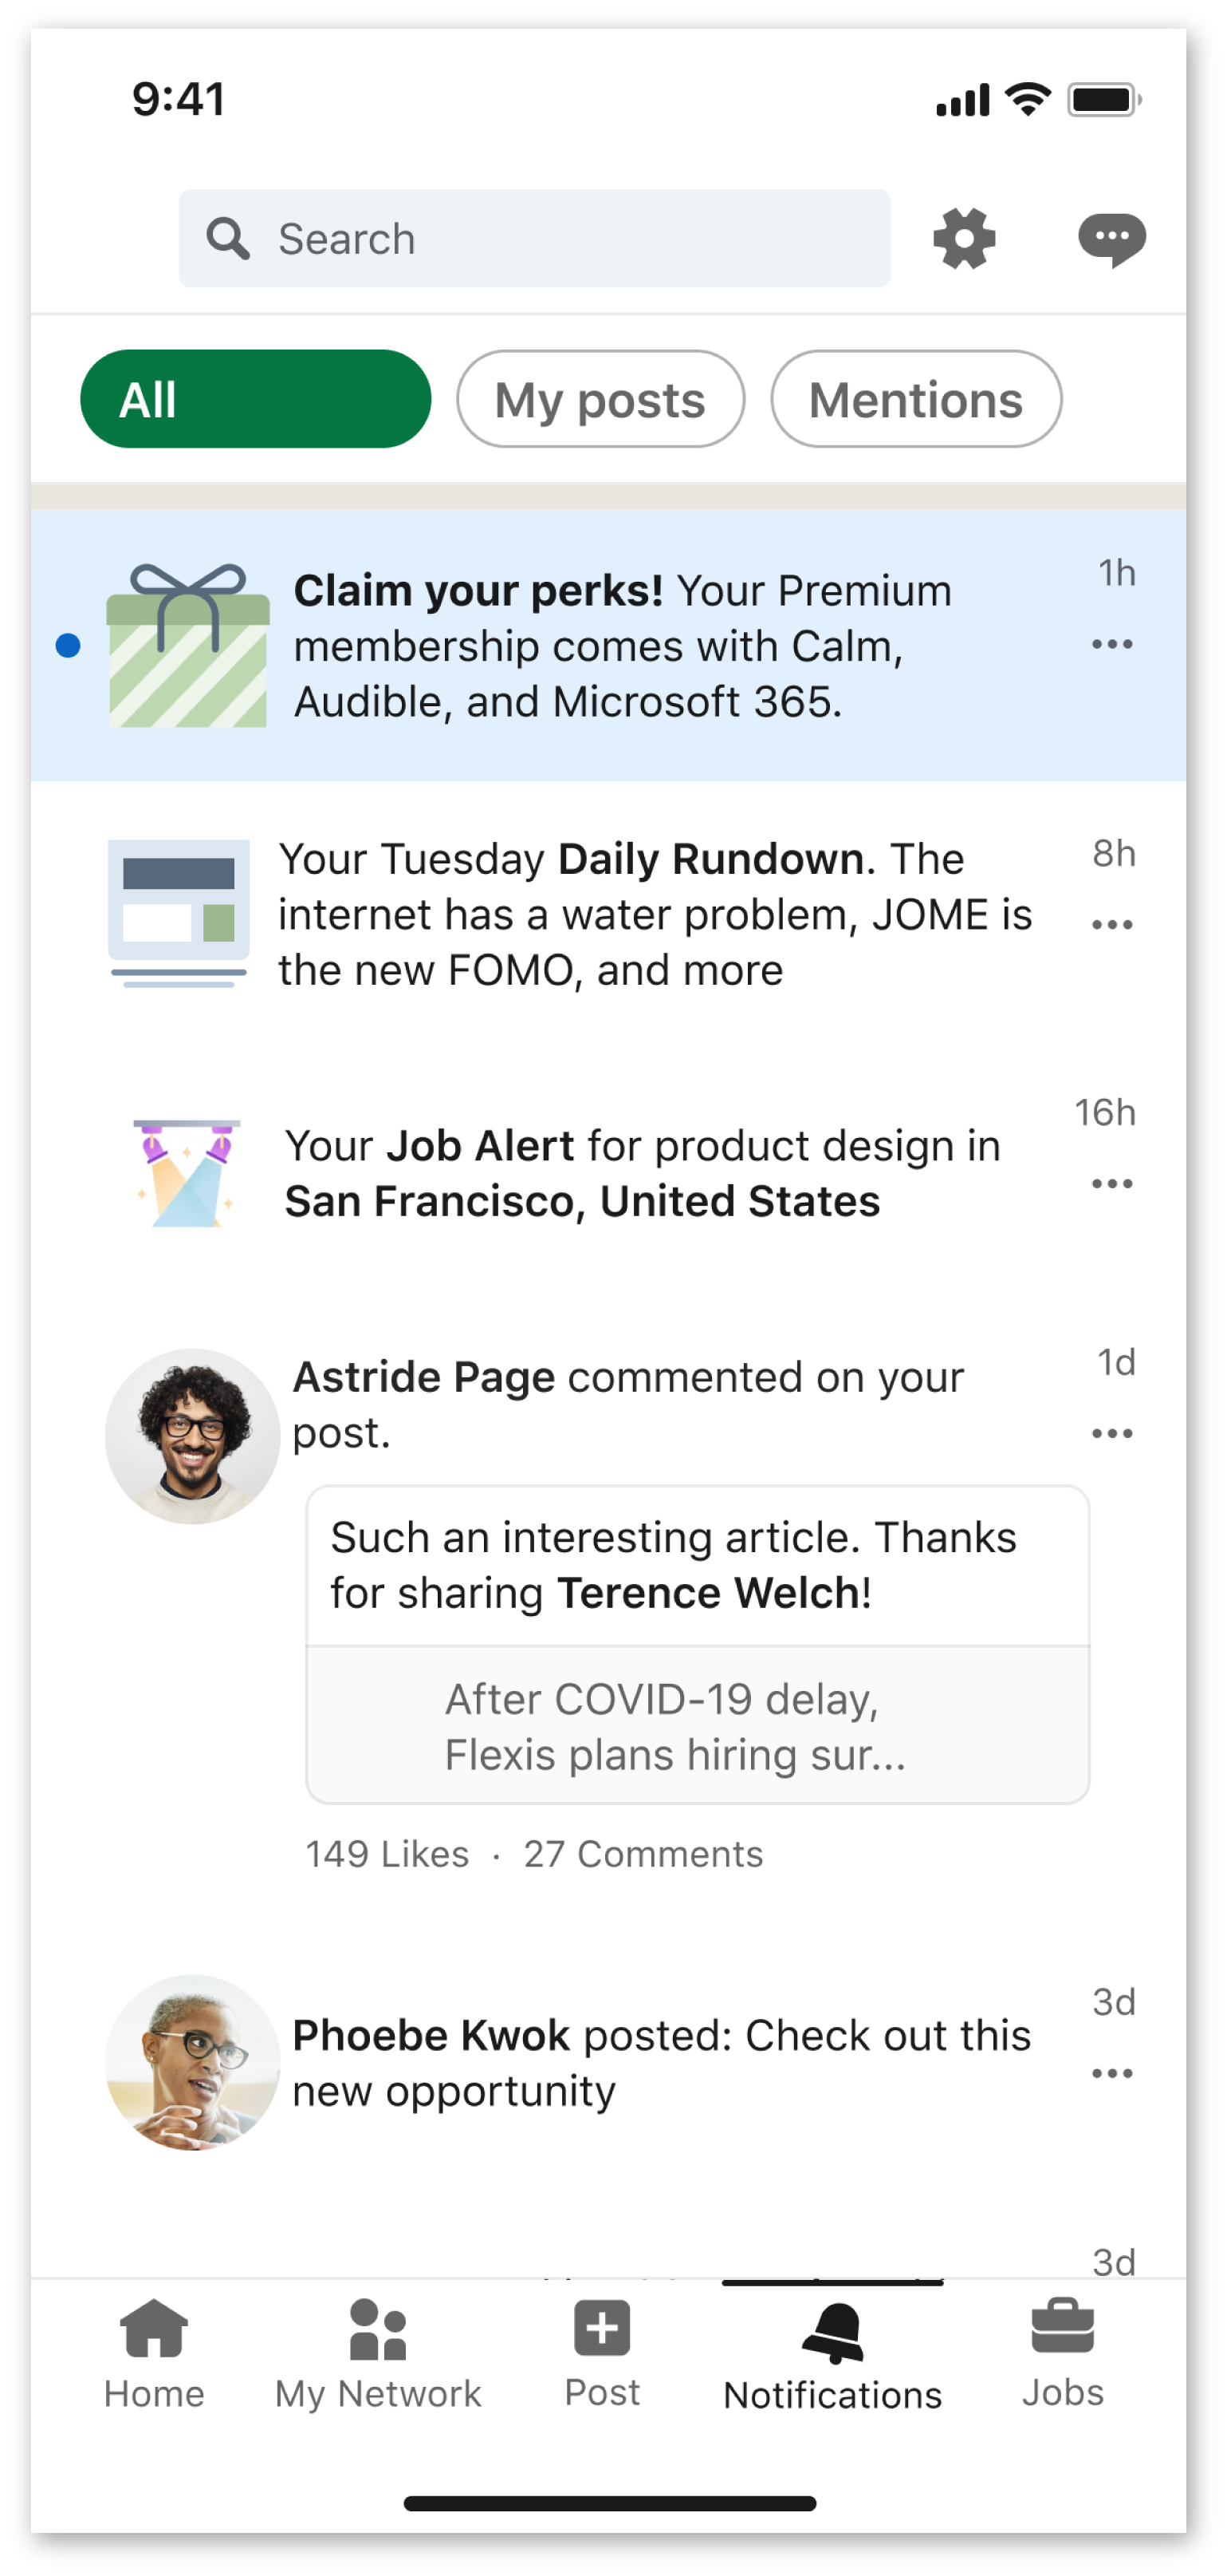The height and width of the screenshot is (2576, 1227).
Task: Select the All filter pill
Action: point(255,399)
